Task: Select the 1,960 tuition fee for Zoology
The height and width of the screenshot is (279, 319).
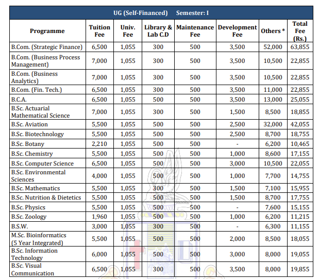Action: pyautogui.click(x=98, y=217)
